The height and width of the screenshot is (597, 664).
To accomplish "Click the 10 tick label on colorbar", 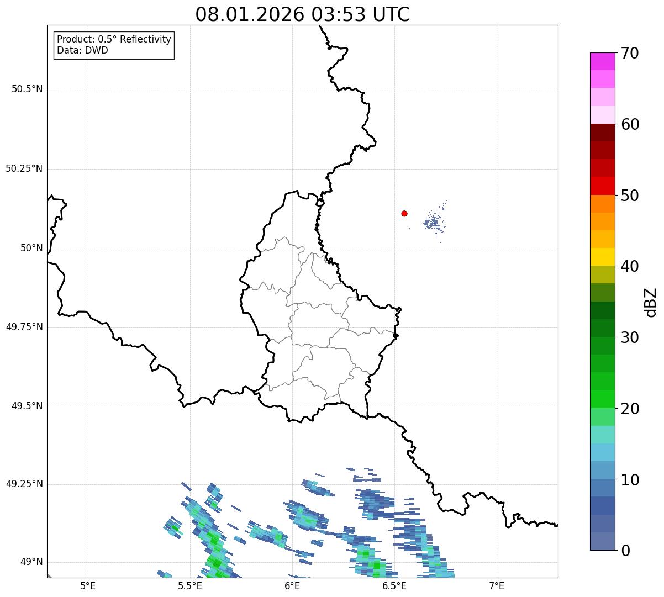I will coord(630,479).
